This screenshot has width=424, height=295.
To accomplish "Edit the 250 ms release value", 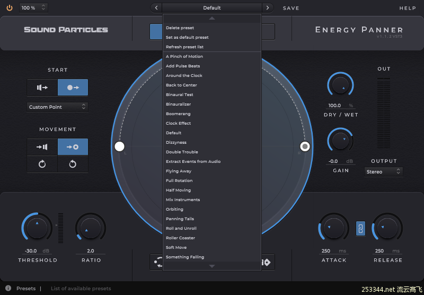I will coord(387,251).
